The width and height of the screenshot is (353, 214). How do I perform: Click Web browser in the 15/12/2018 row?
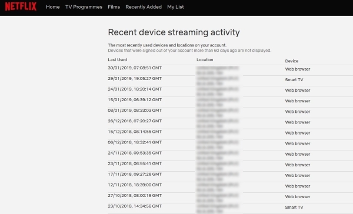point(298,133)
